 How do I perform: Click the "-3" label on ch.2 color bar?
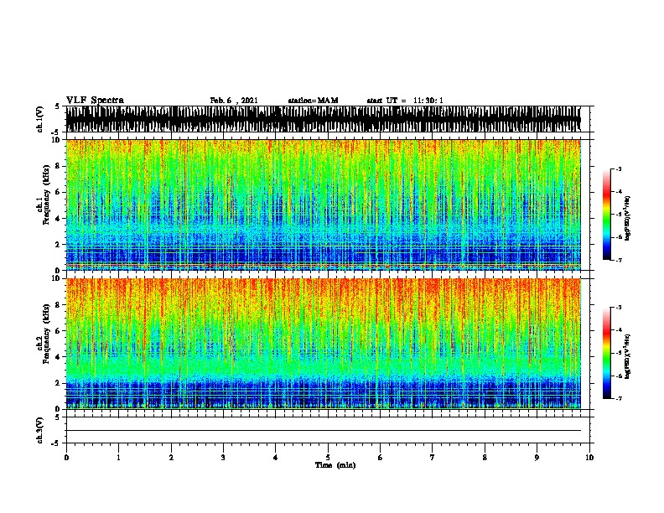pyautogui.click(x=618, y=308)
